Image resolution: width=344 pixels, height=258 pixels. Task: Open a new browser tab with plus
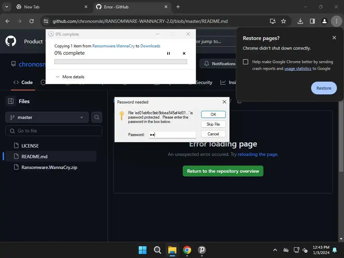(178, 7)
